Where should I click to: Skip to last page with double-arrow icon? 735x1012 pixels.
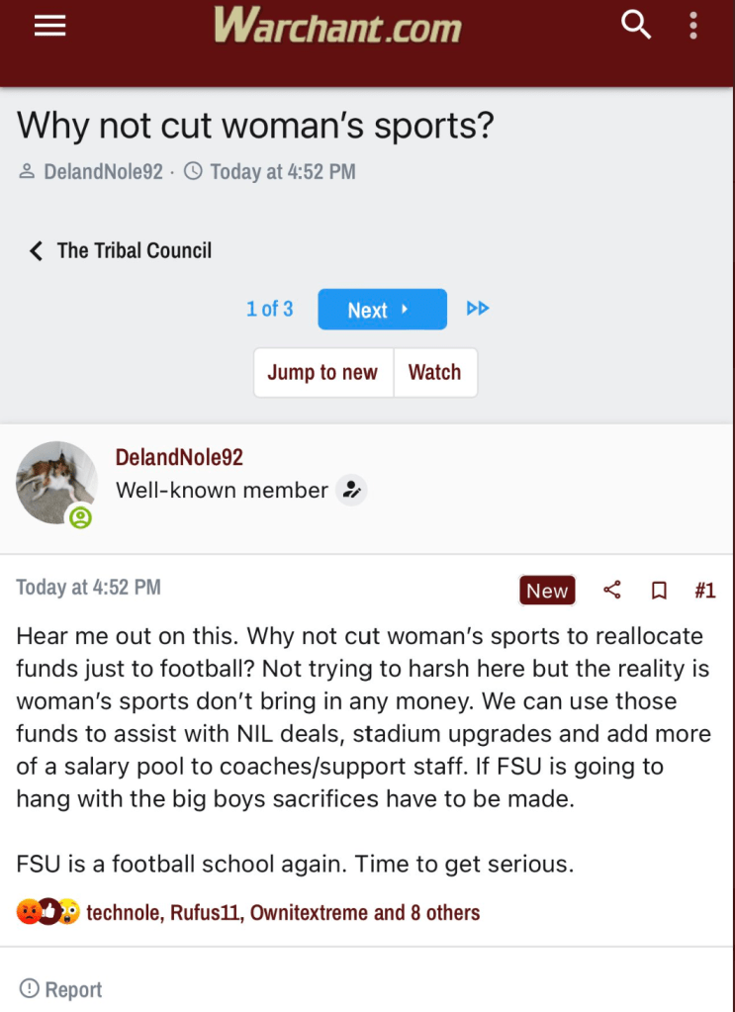pyautogui.click(x=478, y=309)
